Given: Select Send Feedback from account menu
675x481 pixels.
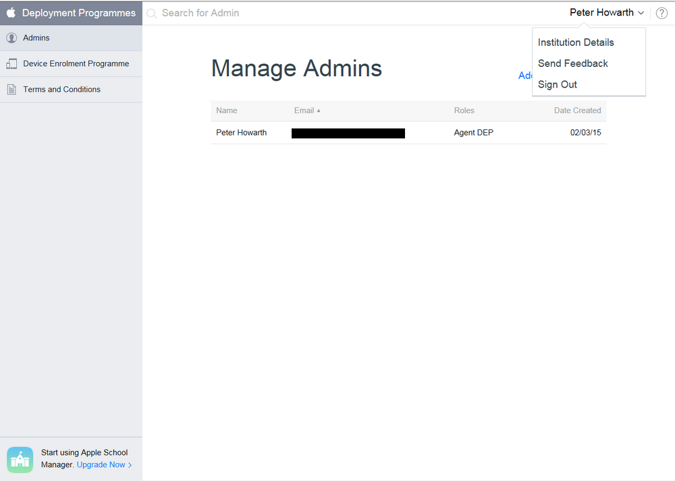Looking at the screenshot, I should pos(572,63).
